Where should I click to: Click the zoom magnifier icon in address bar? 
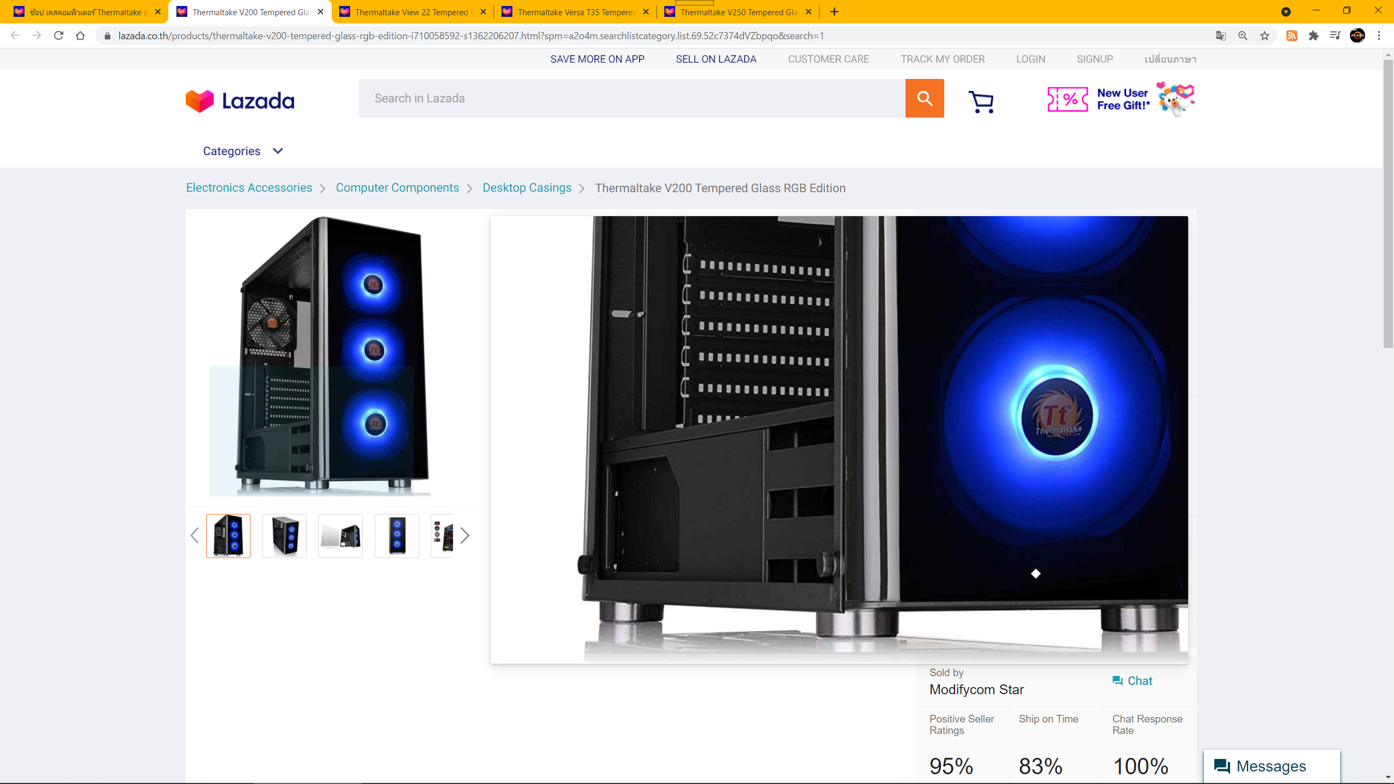click(1243, 35)
